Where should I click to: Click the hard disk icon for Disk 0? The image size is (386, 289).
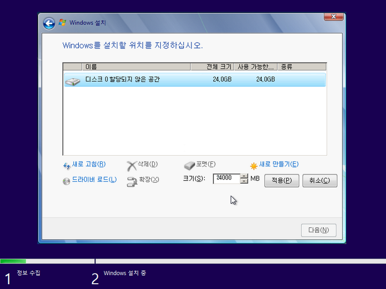tap(73, 81)
